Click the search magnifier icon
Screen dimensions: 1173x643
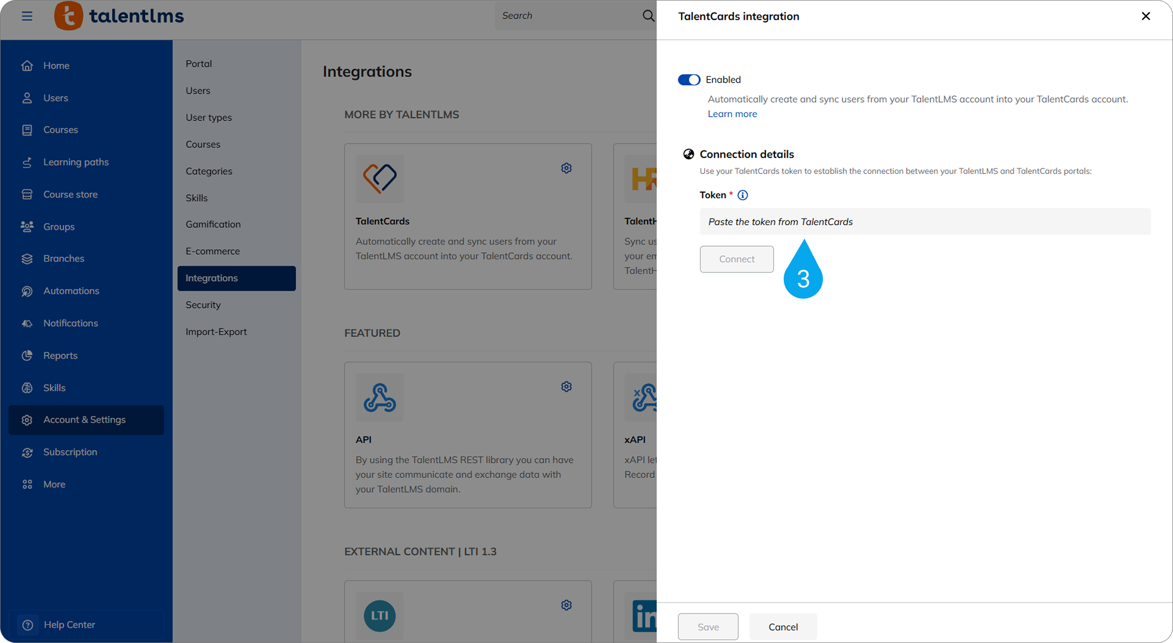tap(648, 16)
